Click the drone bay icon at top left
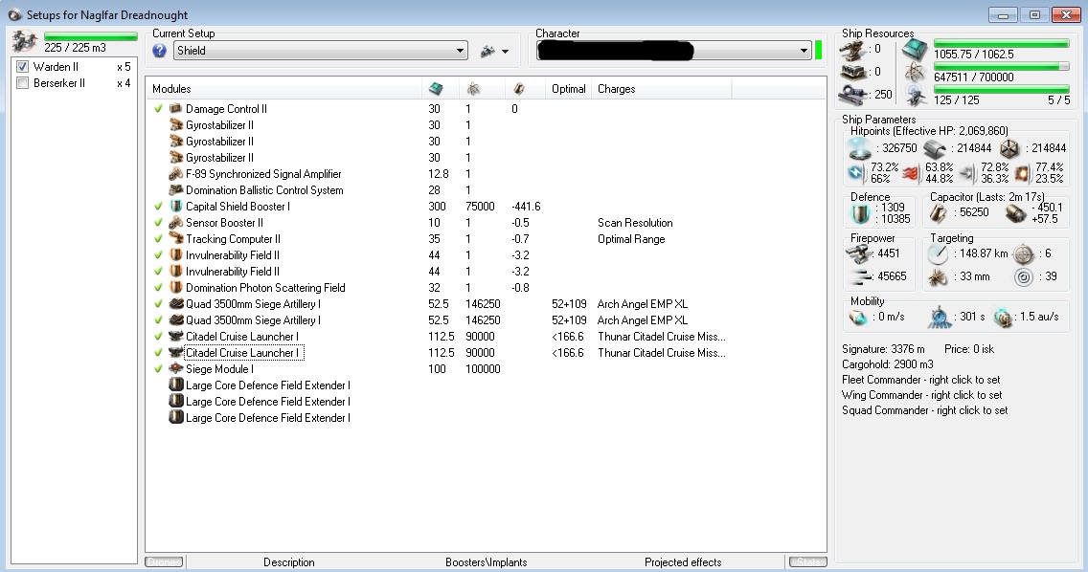 (24, 41)
